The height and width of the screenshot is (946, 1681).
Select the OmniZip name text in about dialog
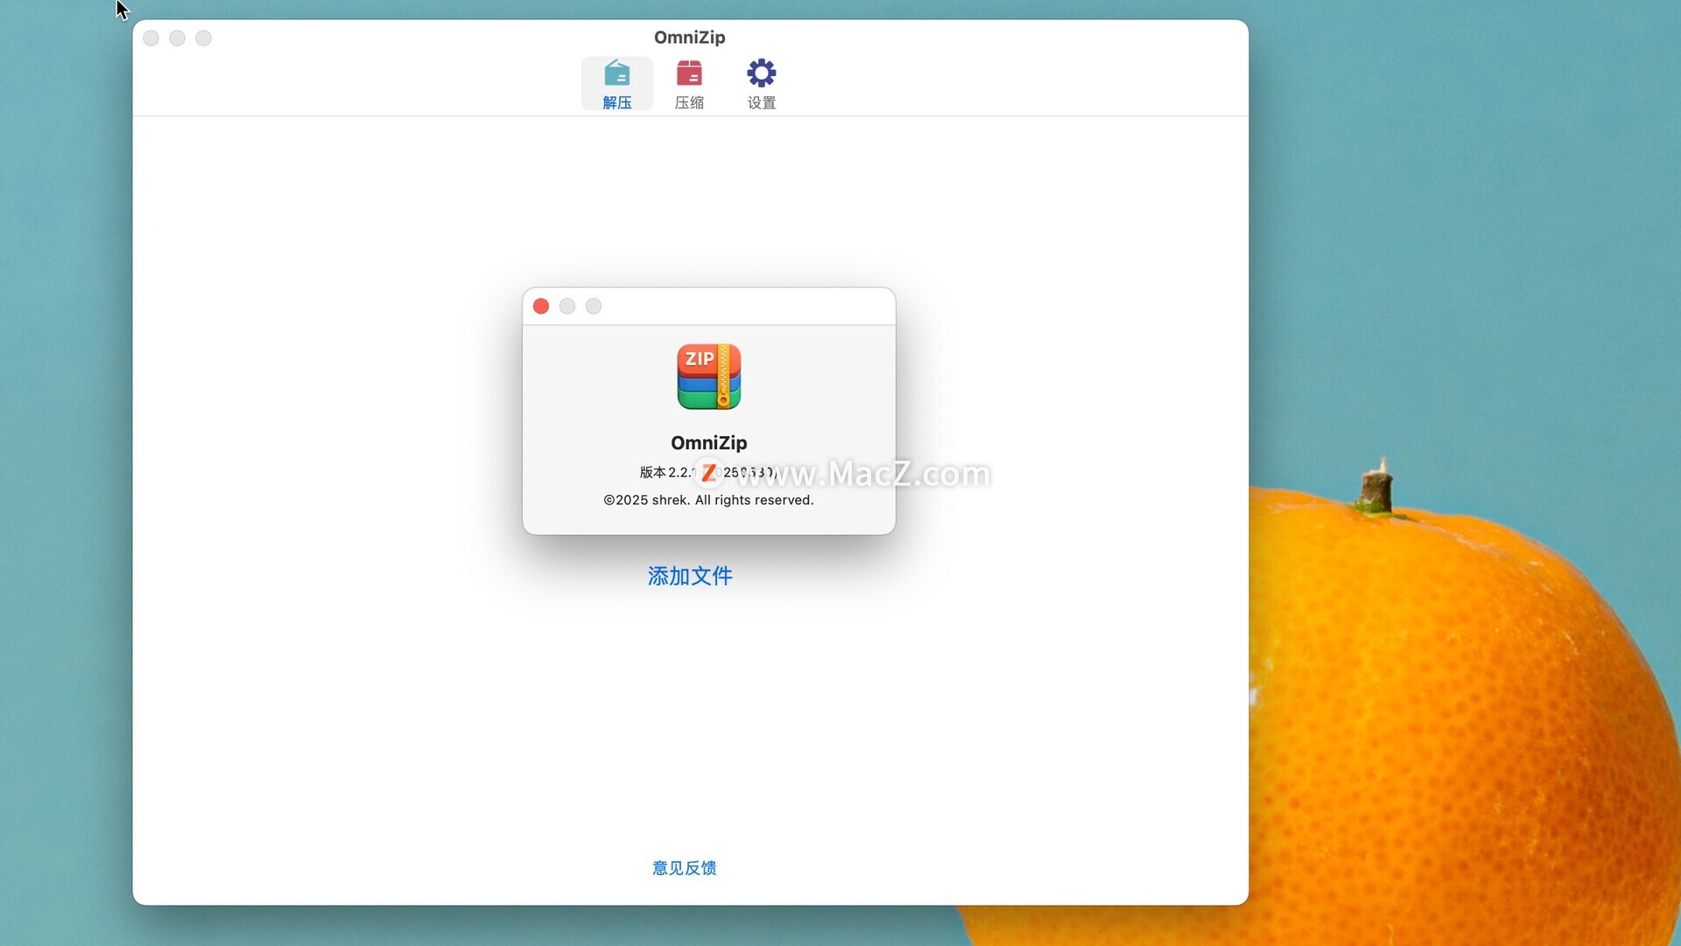(x=709, y=443)
